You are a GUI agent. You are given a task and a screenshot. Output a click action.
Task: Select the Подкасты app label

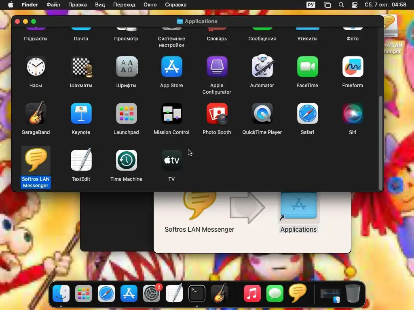(x=36, y=38)
